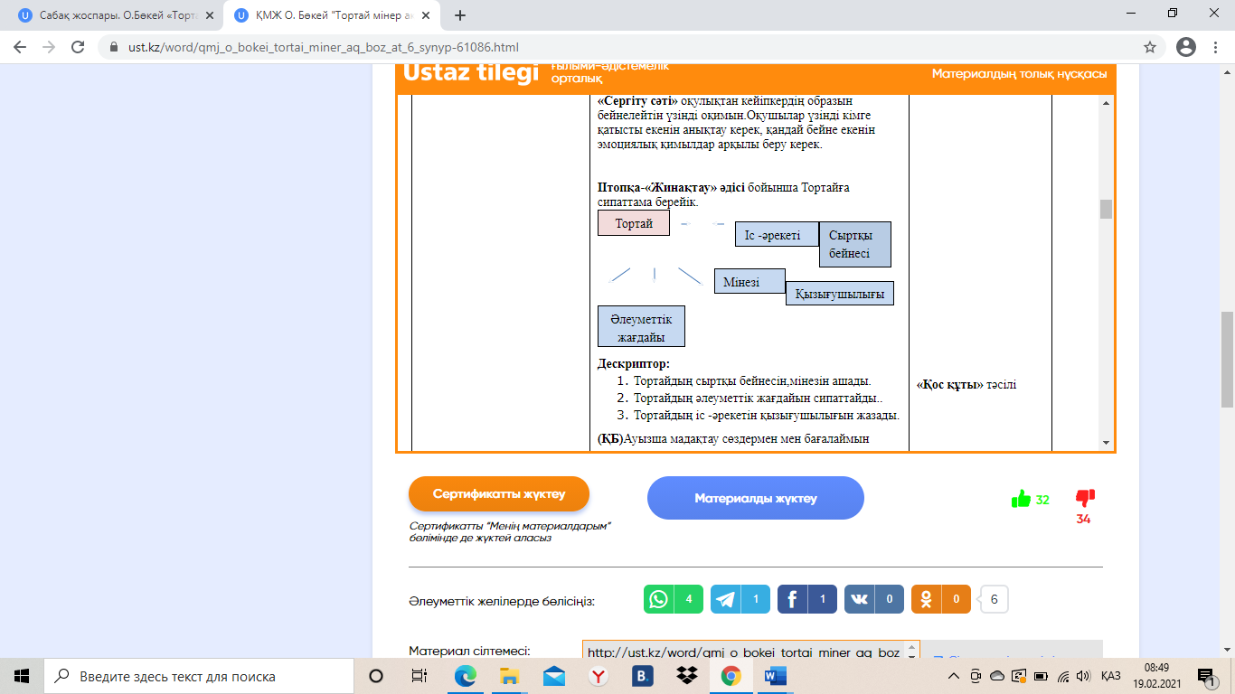Open the Wi-Fi network tray icon
Image resolution: width=1235 pixels, height=694 pixels.
tap(1062, 676)
